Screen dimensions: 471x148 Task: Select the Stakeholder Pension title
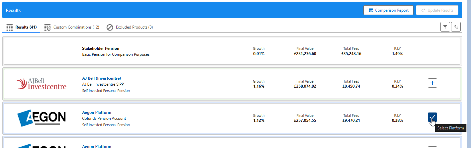click(101, 48)
